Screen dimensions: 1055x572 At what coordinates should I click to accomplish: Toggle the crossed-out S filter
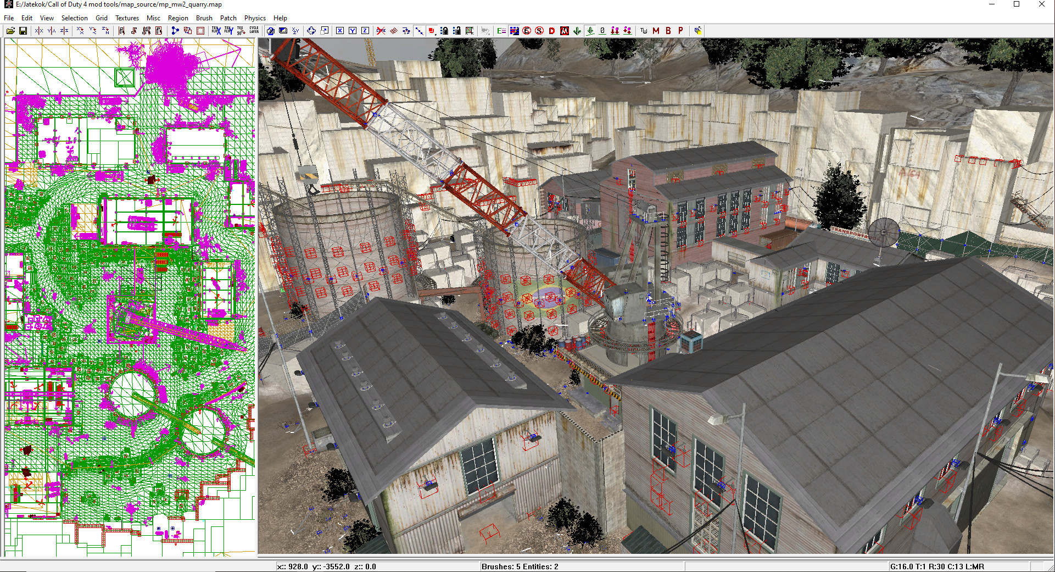click(x=539, y=31)
